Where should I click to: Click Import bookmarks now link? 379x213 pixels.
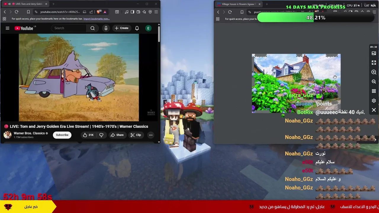coord(96,19)
